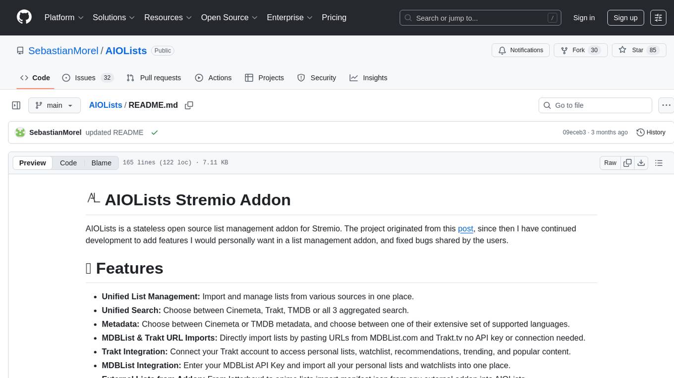Click the Sign up button
This screenshot has width=674, height=378.
[x=625, y=18]
